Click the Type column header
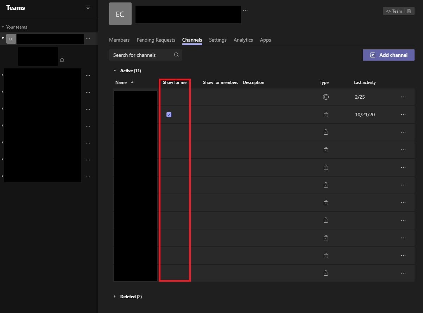This screenshot has width=423, height=313. (324, 82)
